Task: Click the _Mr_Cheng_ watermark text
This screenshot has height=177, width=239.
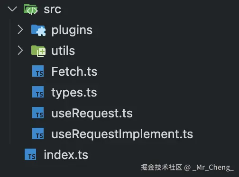Action: [x=213, y=168]
